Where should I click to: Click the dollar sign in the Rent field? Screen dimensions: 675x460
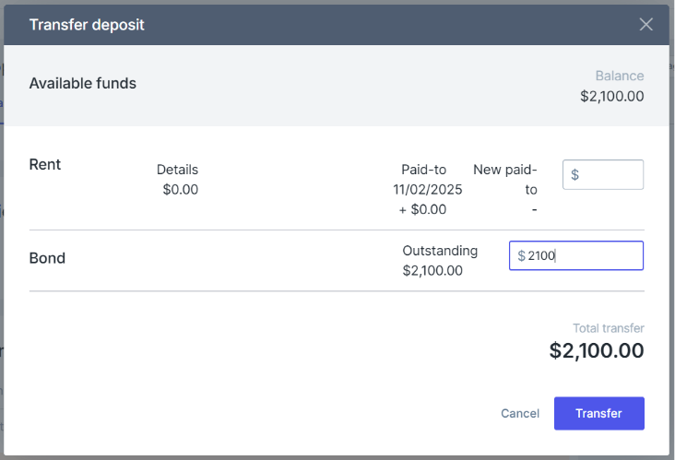[574, 175]
